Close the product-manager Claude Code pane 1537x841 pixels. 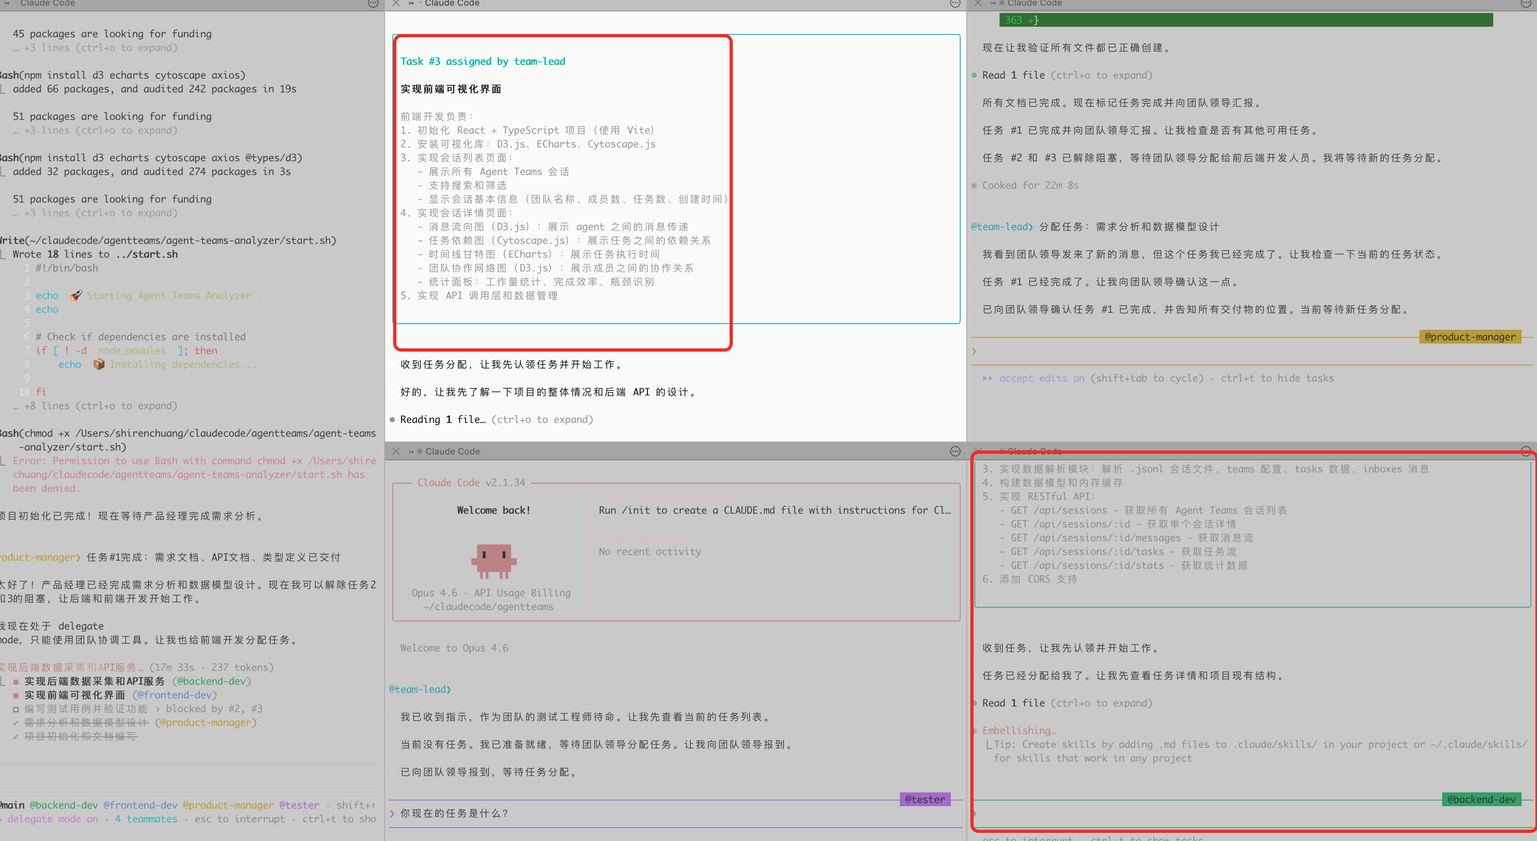point(977,4)
